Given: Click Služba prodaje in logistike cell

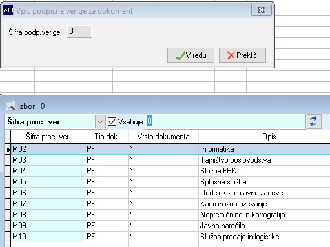Looking at the screenshot, I should 264,237.
